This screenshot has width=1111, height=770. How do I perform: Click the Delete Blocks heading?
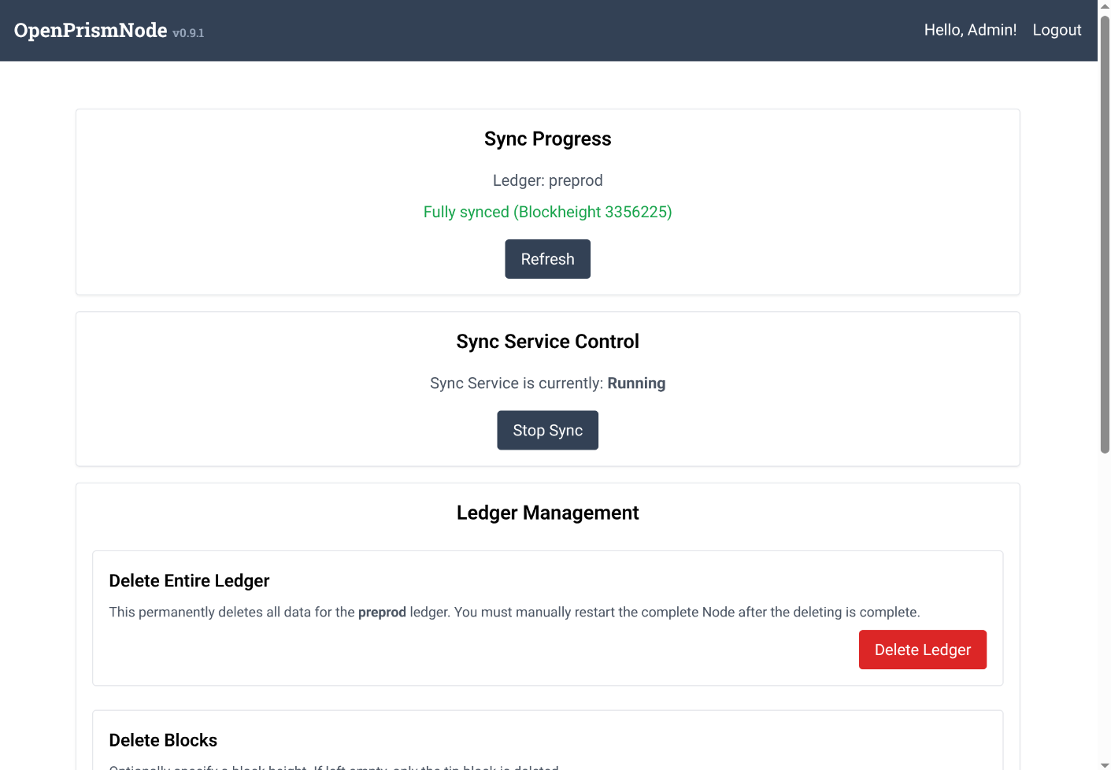[x=163, y=740]
